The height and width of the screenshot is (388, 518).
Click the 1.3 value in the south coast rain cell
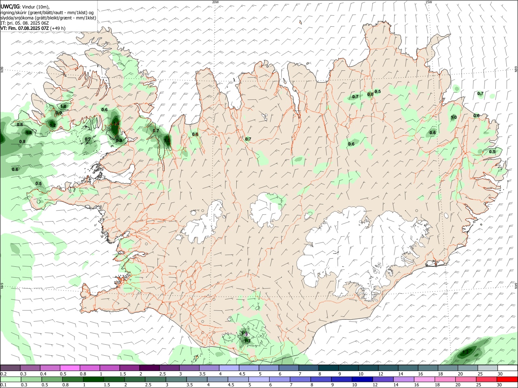[248, 341]
